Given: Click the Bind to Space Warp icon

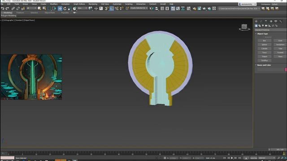Looking at the screenshot, I should click(x=23, y=8).
